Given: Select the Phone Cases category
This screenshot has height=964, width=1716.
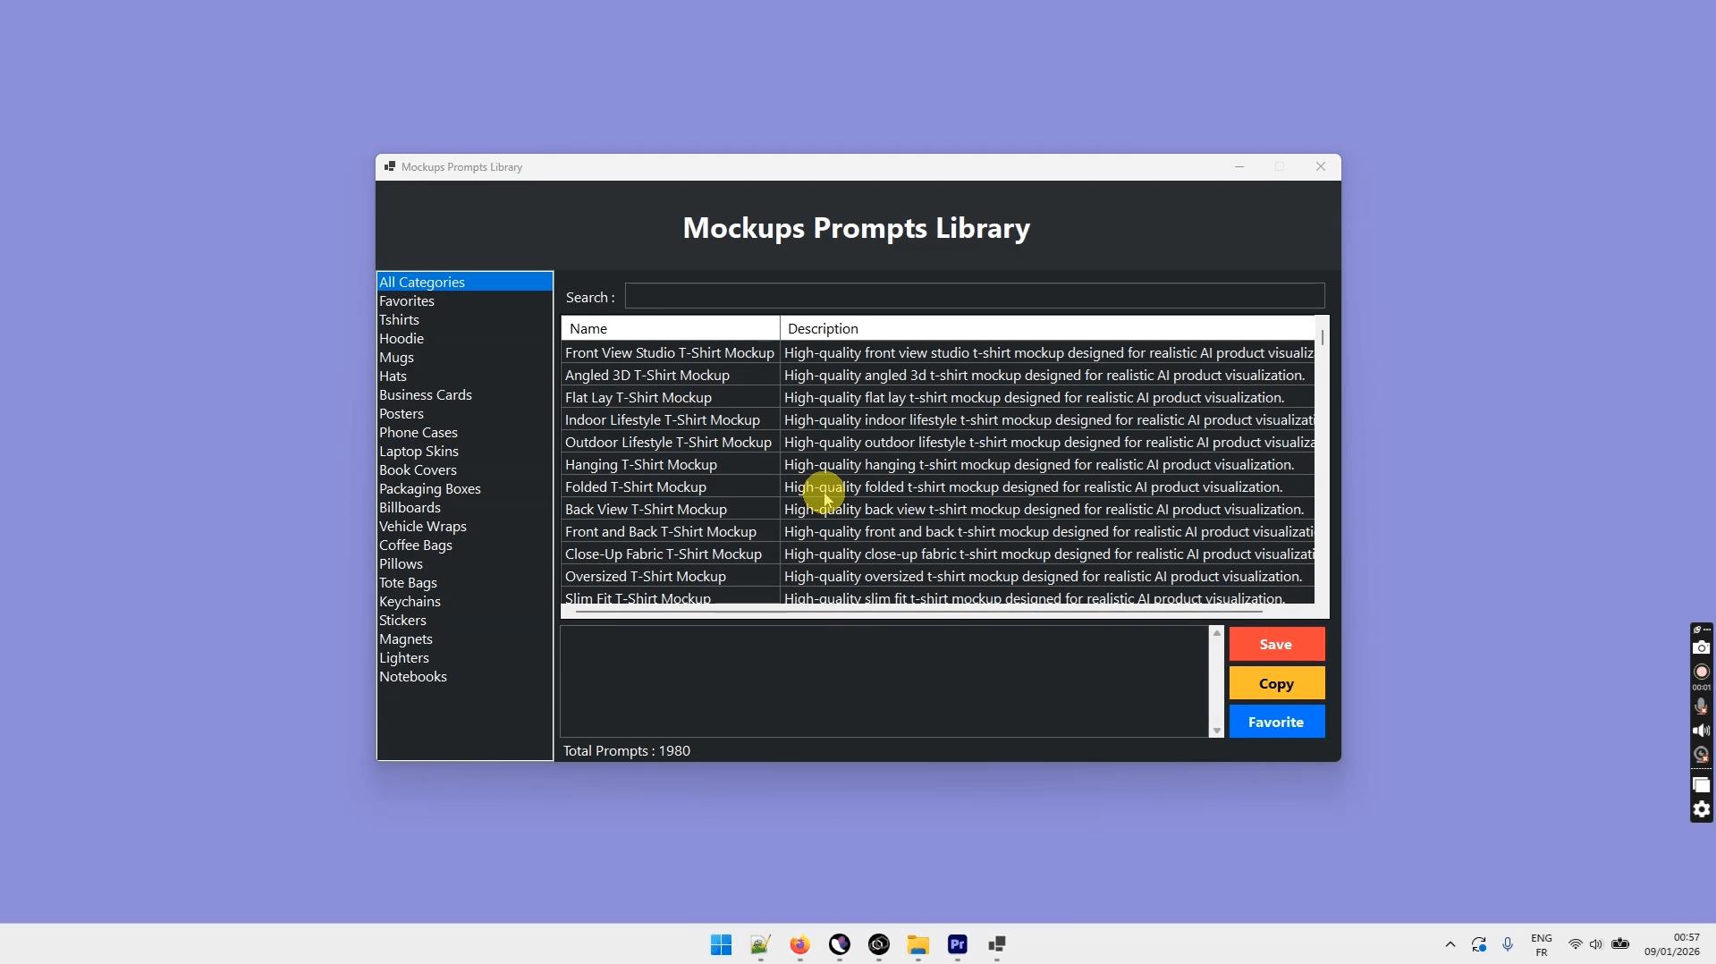Looking at the screenshot, I should (x=418, y=433).
